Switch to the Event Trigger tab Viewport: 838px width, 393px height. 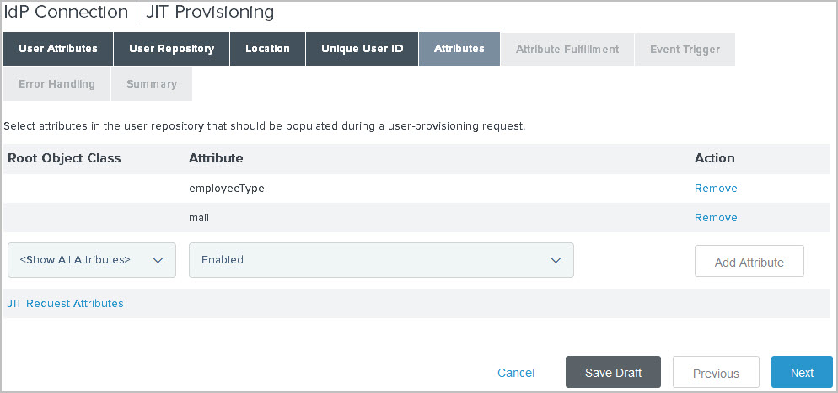click(x=685, y=49)
